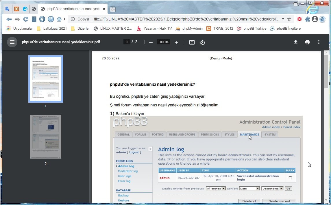
Task: Click the scrollbar down arrow
Action: (x=326, y=201)
